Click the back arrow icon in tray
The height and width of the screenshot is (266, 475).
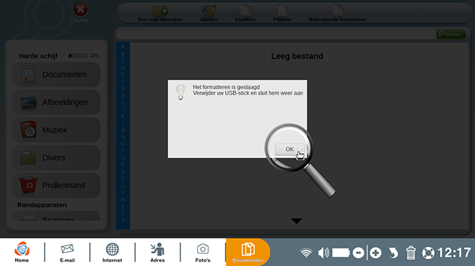(x=393, y=253)
